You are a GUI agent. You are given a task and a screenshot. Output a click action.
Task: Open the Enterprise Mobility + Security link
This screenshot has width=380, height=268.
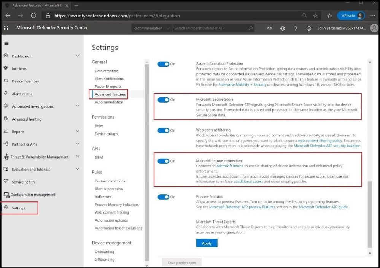(x=242, y=85)
